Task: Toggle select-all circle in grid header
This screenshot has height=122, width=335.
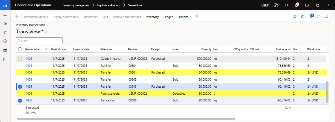Action: 20,49
